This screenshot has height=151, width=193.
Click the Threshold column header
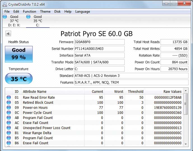(135, 91)
